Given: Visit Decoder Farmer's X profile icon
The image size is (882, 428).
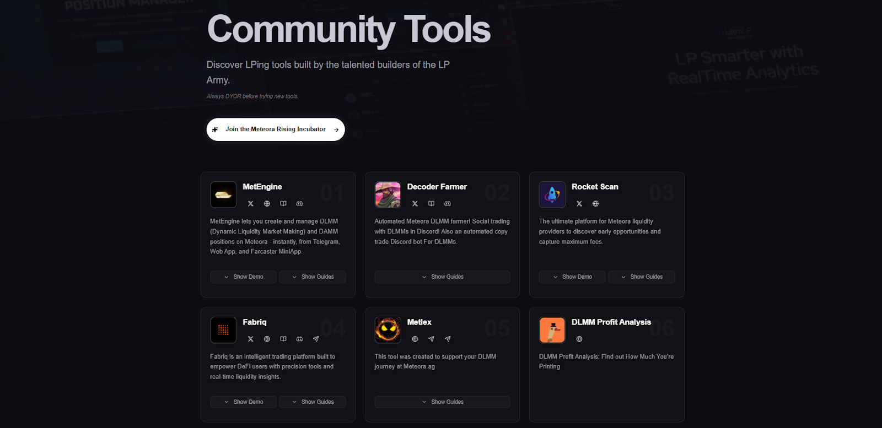Looking at the screenshot, I should [415, 204].
